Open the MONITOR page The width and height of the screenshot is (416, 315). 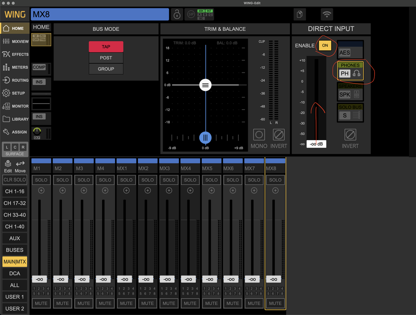15,106
